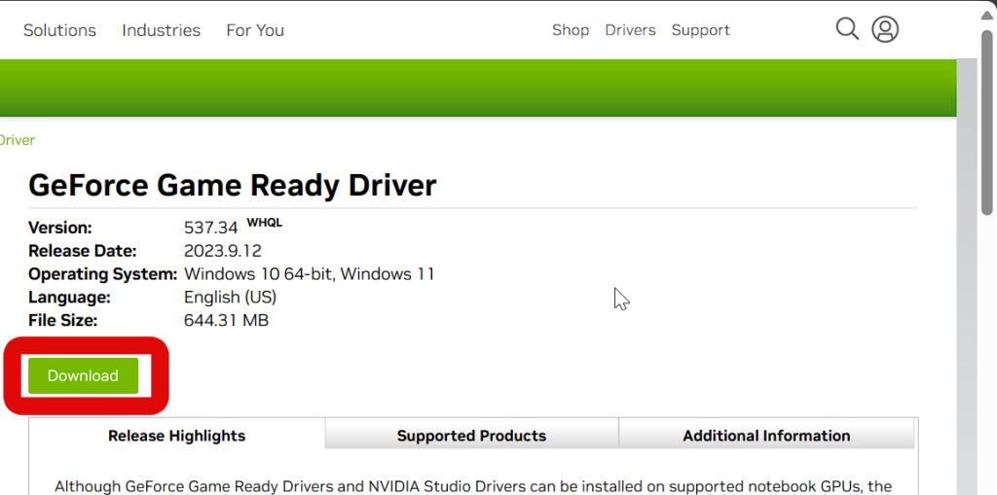This screenshot has width=997, height=495.
Task: Click the File Size: label
Action: click(63, 320)
